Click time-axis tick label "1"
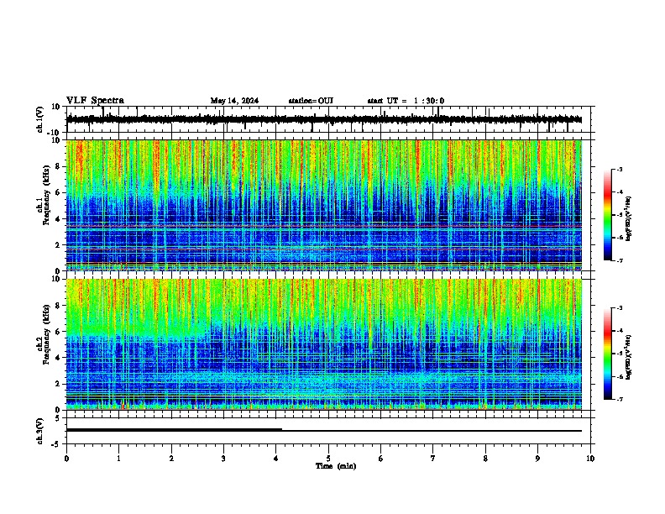 coord(118,459)
